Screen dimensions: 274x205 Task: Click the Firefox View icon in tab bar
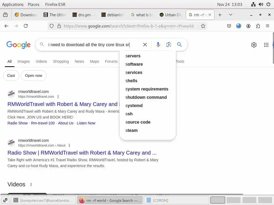pos(5,15)
